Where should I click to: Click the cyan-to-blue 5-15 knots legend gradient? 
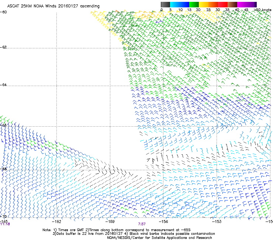pyautogui.click(x=180, y=4)
